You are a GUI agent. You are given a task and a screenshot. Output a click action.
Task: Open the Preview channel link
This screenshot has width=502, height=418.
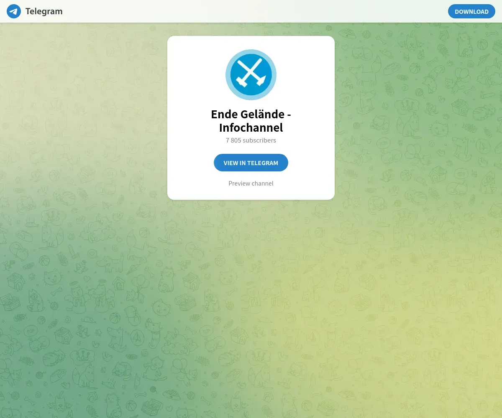[251, 183]
